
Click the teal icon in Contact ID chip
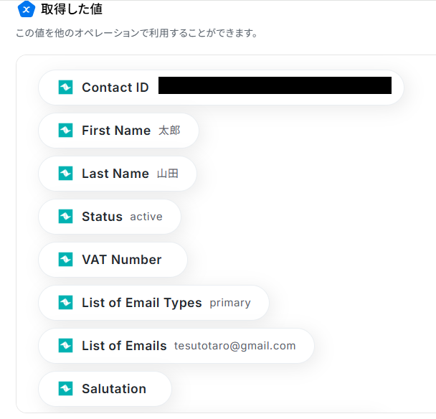65,88
